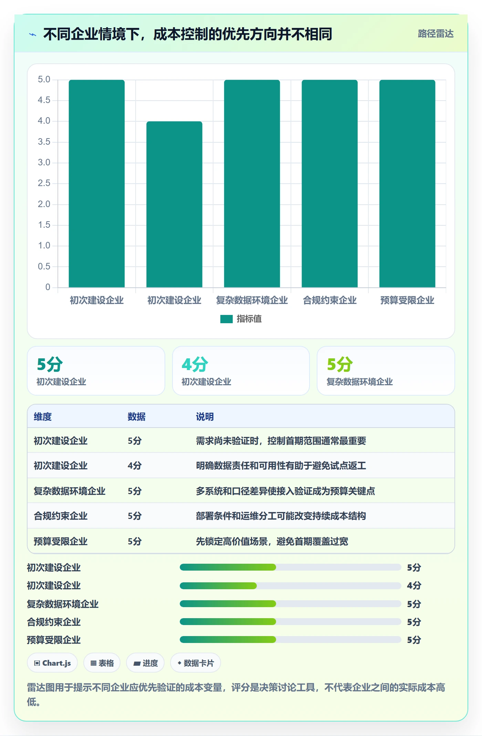Click the 复杂数据环境企业 x-axis label under the chart
Image resolution: width=482 pixels, height=736 pixels.
(252, 300)
